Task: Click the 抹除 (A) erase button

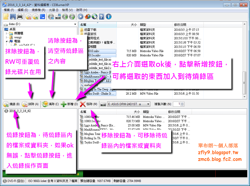Action: click(30, 104)
